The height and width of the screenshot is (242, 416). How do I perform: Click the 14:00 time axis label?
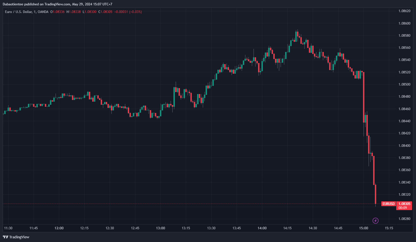[262, 228]
